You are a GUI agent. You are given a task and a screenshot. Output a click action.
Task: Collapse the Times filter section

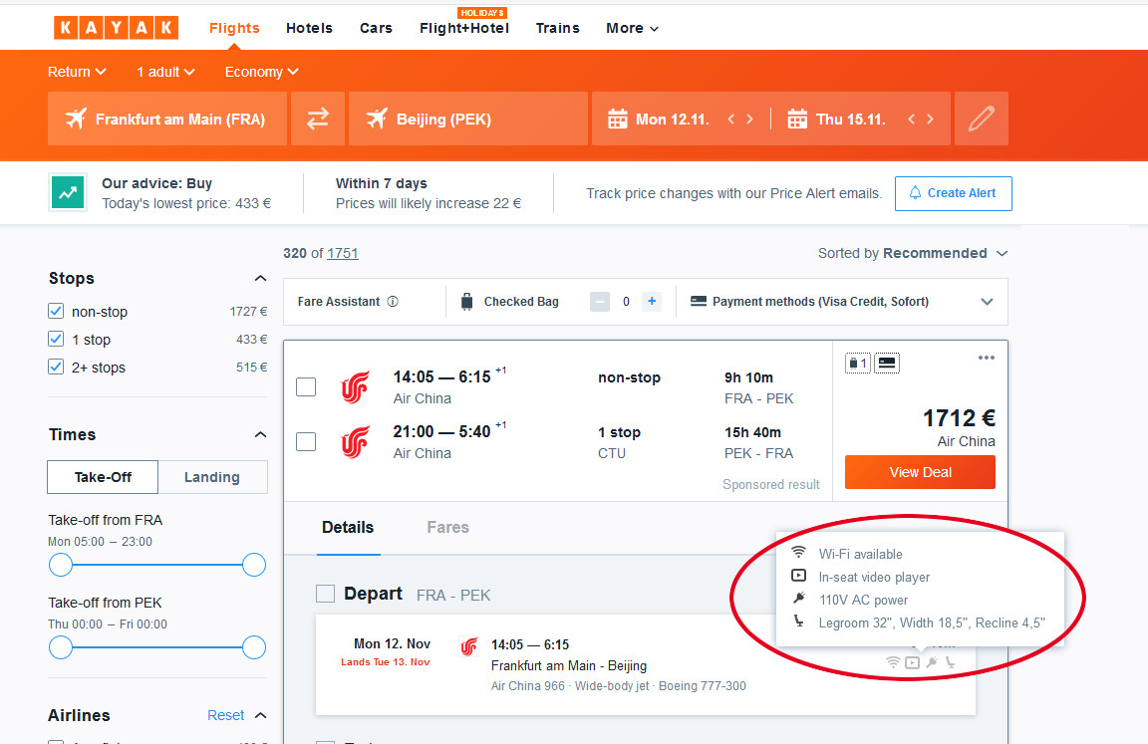pos(260,434)
